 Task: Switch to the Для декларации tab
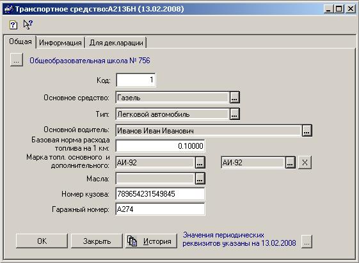pyautogui.click(x=116, y=43)
